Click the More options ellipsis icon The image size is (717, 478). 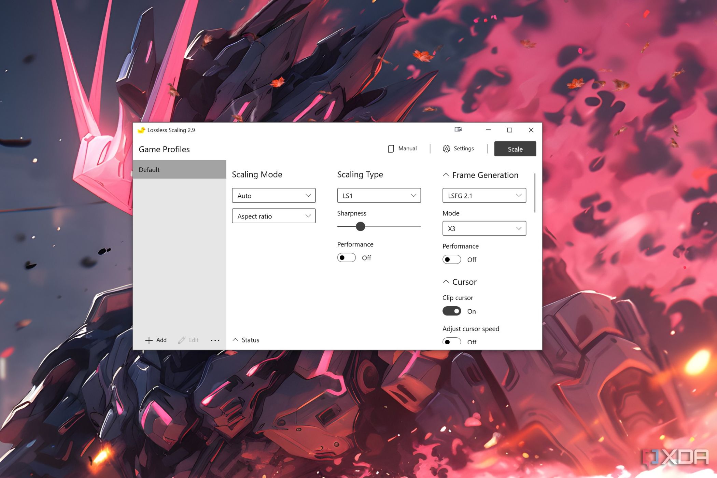[216, 340]
